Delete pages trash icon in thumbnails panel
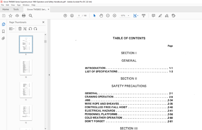202x130 pixels. 20,29
